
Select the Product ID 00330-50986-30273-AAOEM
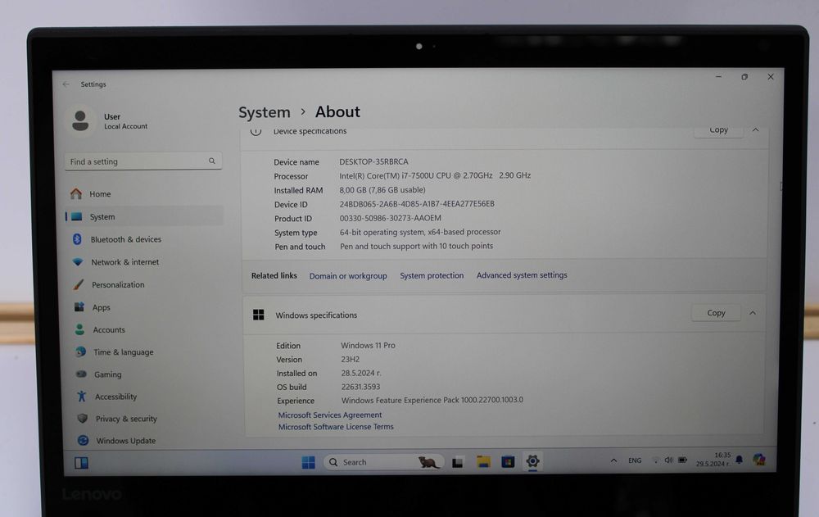(390, 218)
